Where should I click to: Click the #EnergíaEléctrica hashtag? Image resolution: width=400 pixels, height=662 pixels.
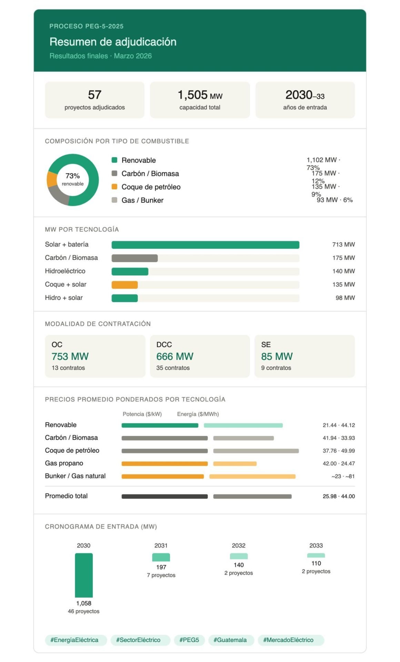tap(74, 640)
